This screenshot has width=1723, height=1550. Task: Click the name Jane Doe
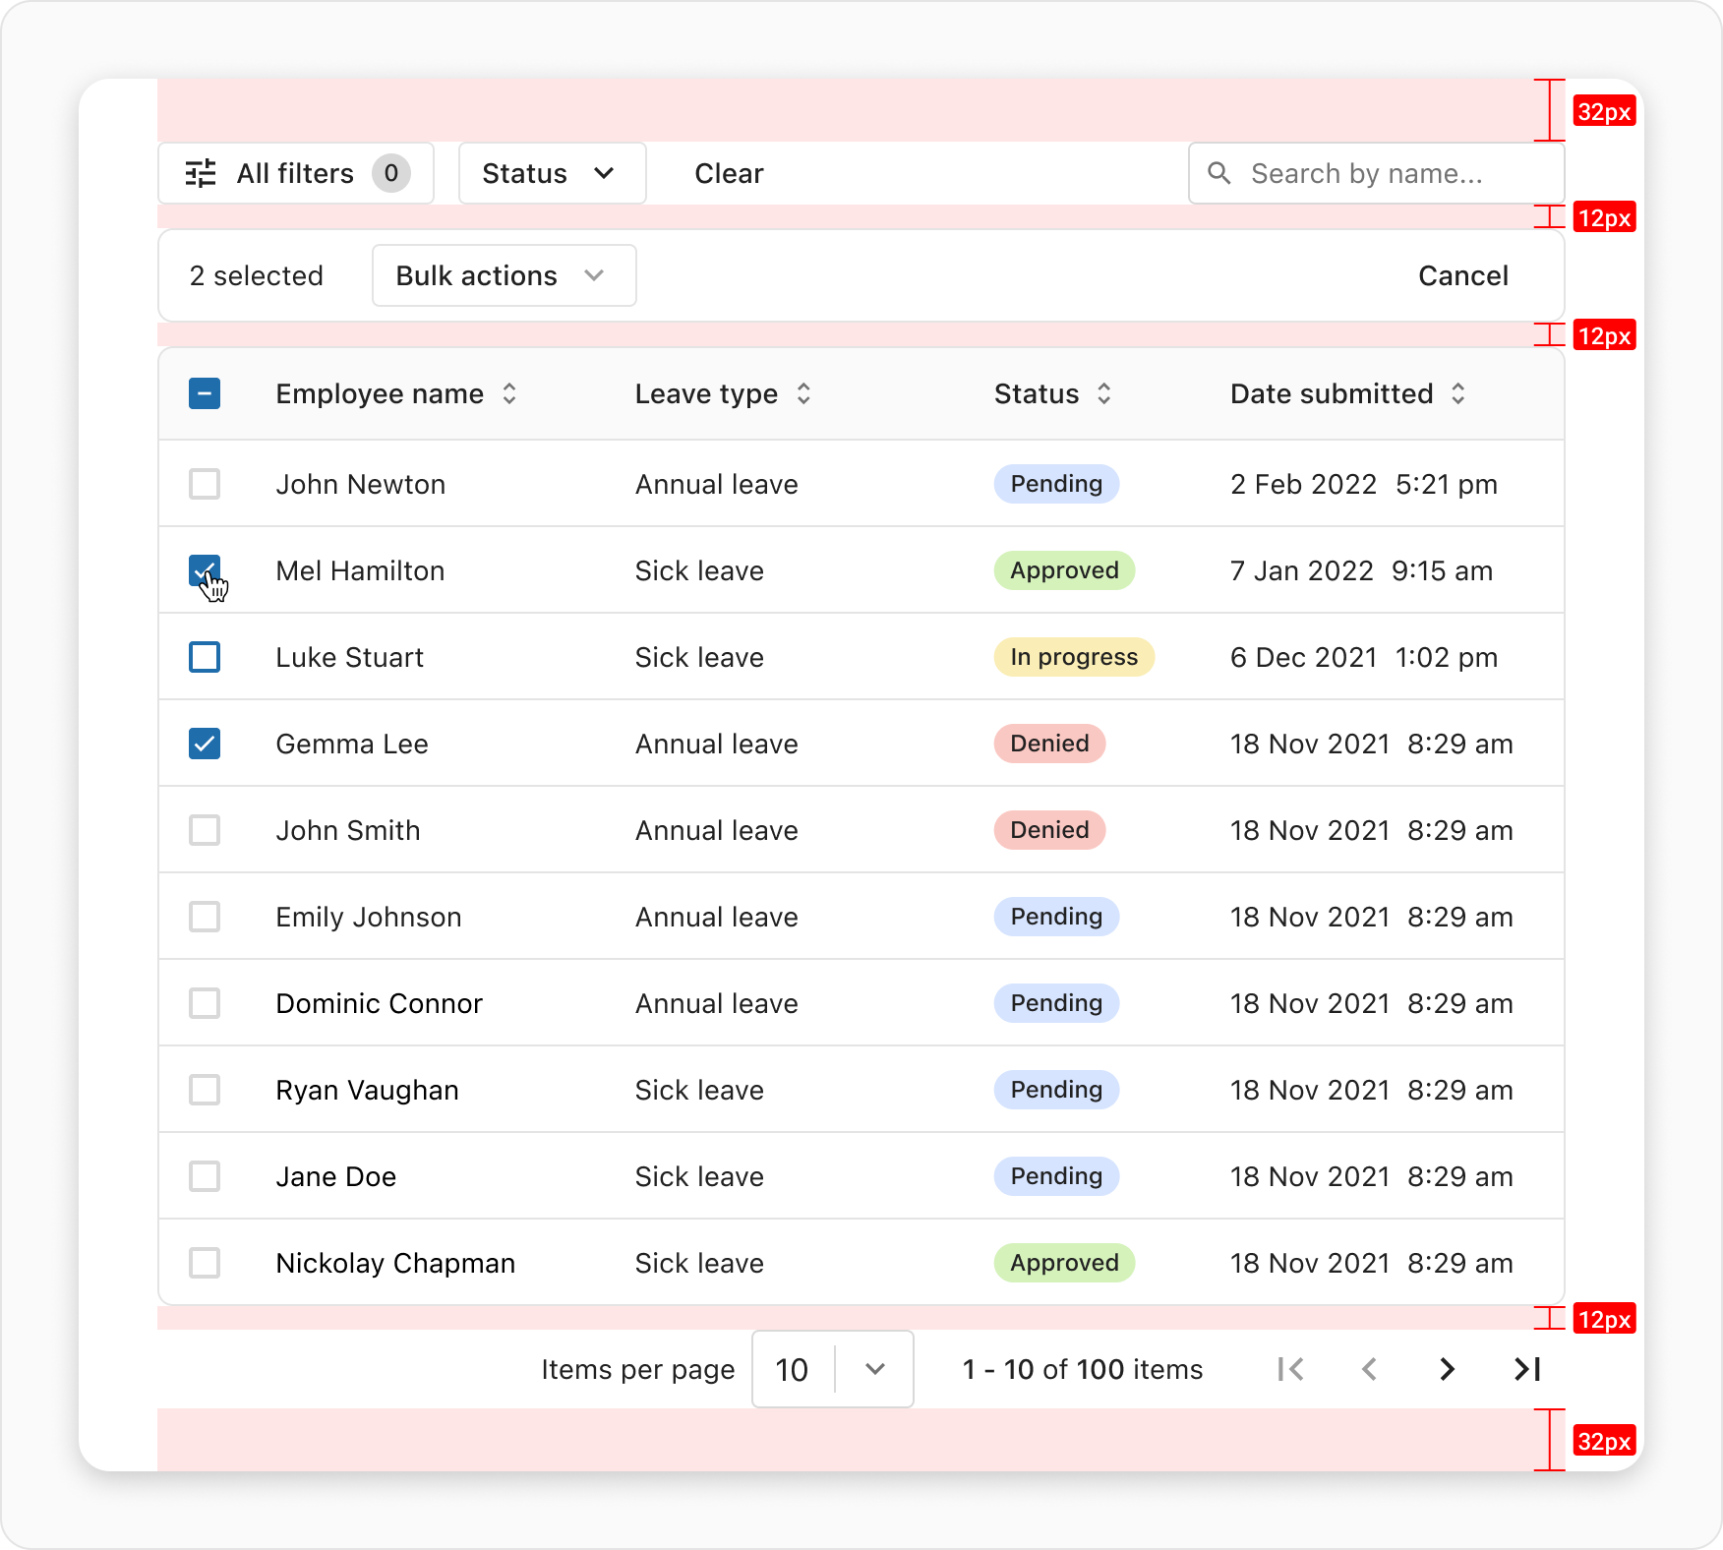click(x=336, y=1176)
